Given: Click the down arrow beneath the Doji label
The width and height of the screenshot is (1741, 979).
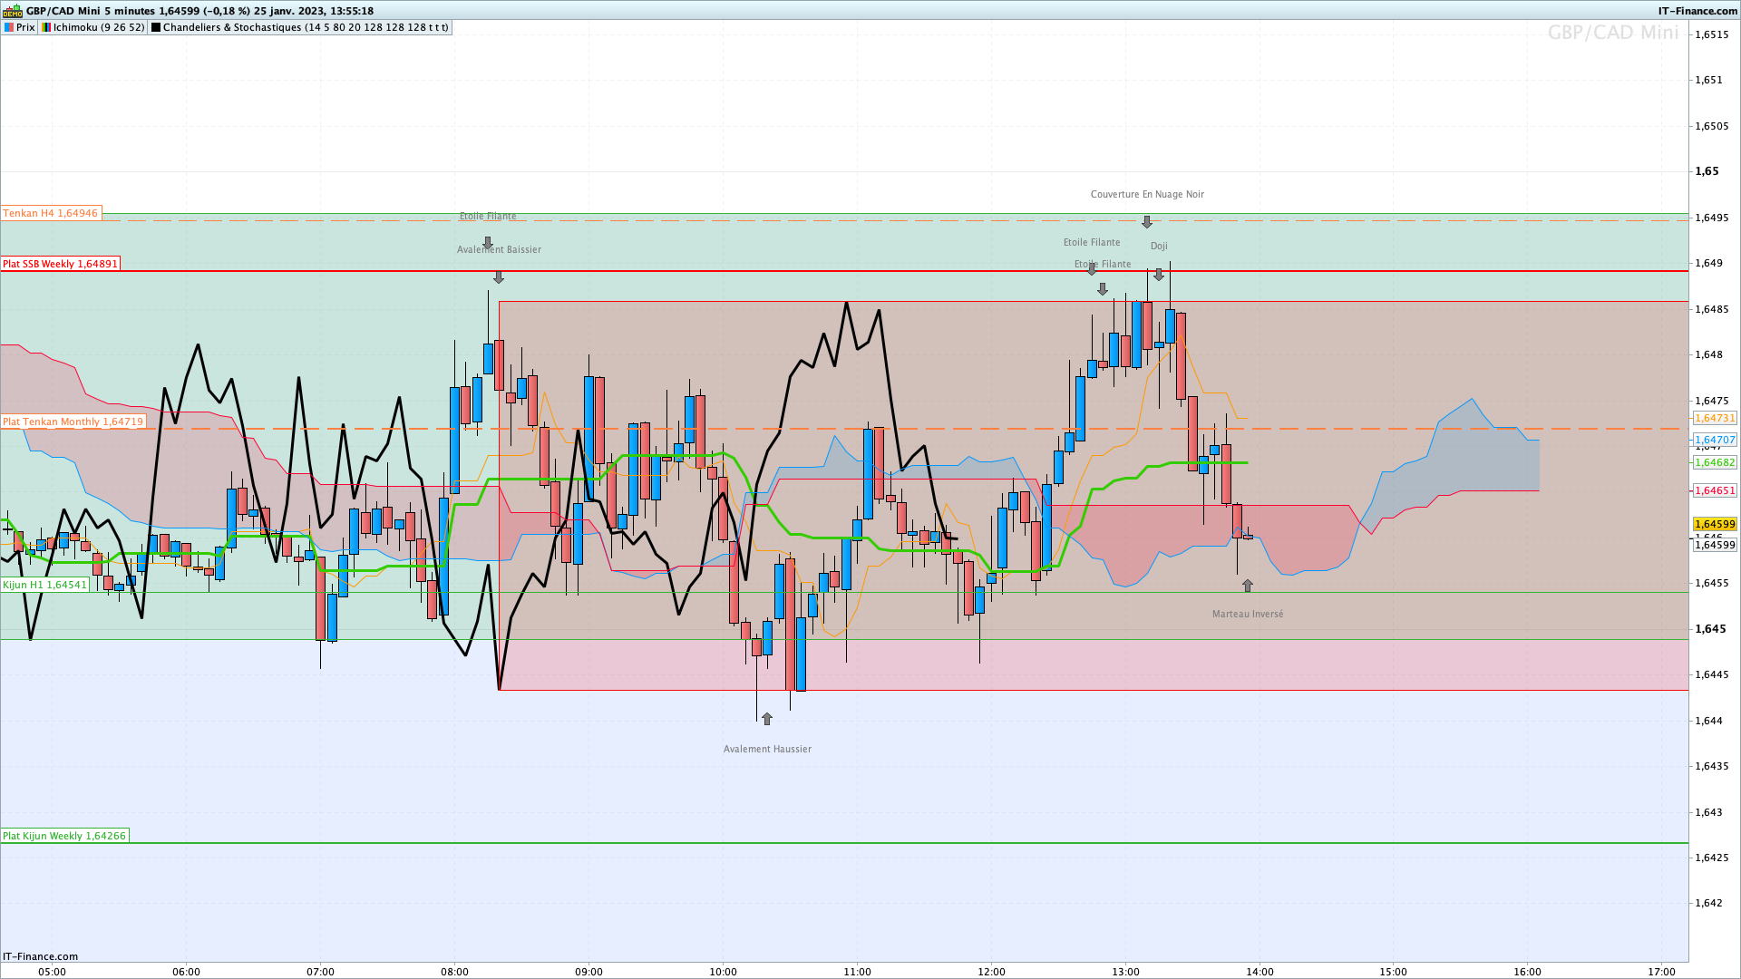Looking at the screenshot, I should tap(1158, 274).
